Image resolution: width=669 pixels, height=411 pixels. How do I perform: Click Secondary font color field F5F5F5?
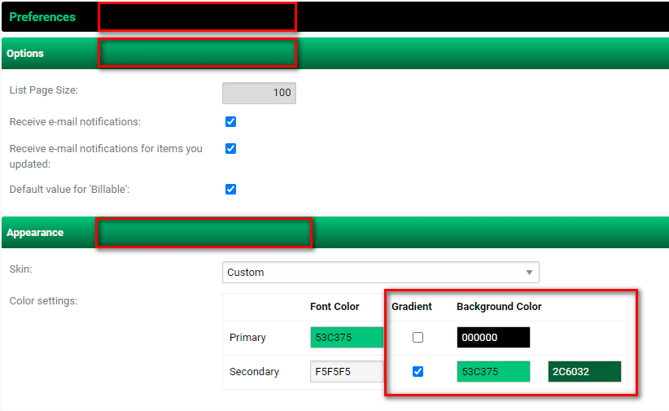click(x=347, y=372)
